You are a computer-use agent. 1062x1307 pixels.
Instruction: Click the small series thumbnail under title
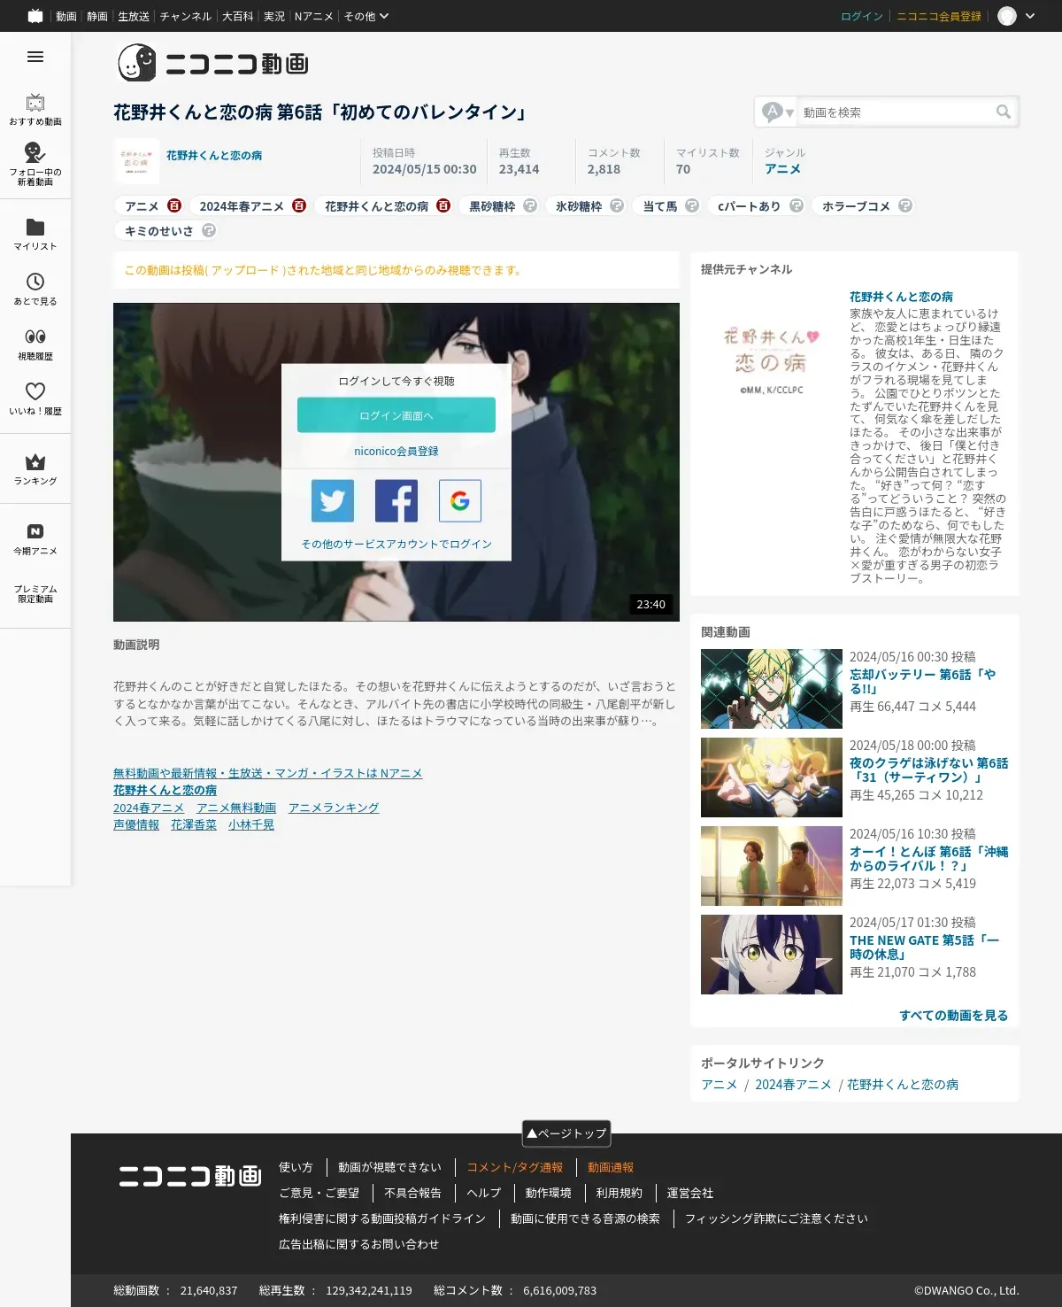tap(137, 161)
